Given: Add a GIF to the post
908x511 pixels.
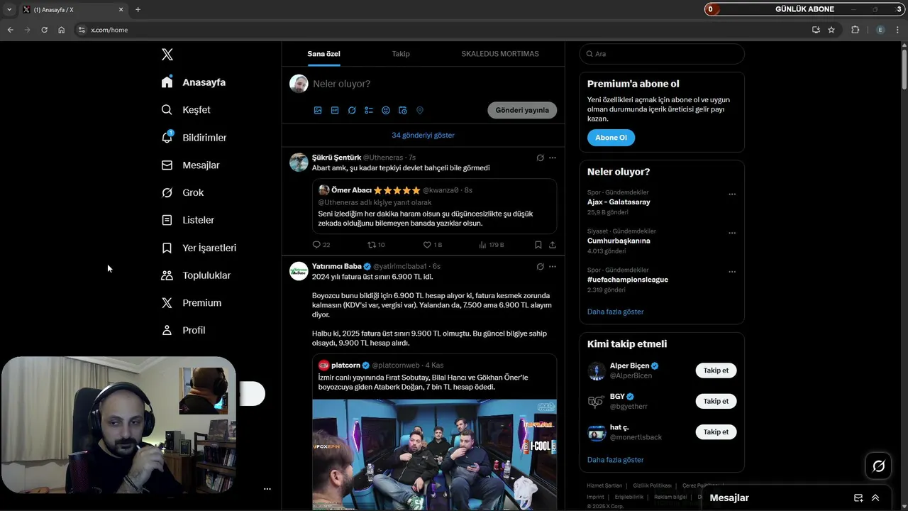Looking at the screenshot, I should 335,111.
